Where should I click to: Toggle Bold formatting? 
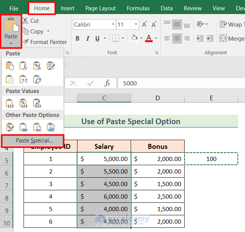(77, 38)
